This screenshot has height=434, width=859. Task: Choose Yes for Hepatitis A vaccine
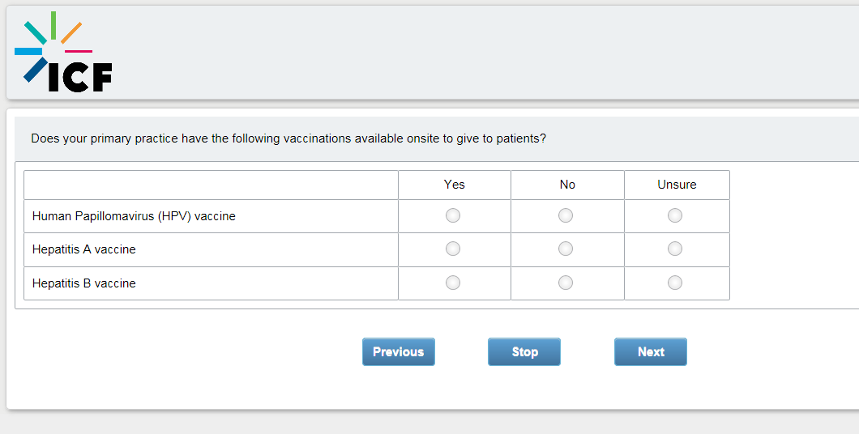(453, 249)
